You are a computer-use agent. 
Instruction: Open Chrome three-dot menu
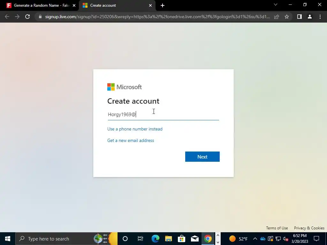320,17
